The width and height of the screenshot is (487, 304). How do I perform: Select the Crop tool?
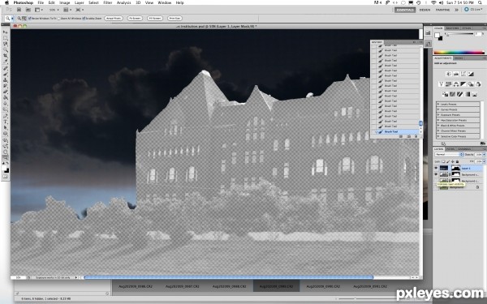tap(6, 55)
